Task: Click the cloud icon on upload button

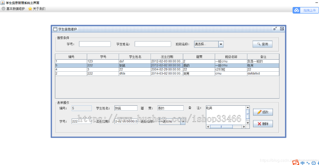Action: tap(297, 10)
